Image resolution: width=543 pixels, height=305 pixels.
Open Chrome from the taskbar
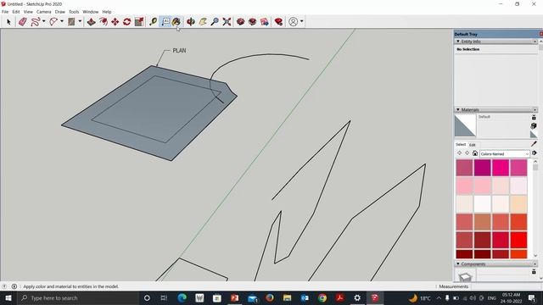tap(322, 297)
